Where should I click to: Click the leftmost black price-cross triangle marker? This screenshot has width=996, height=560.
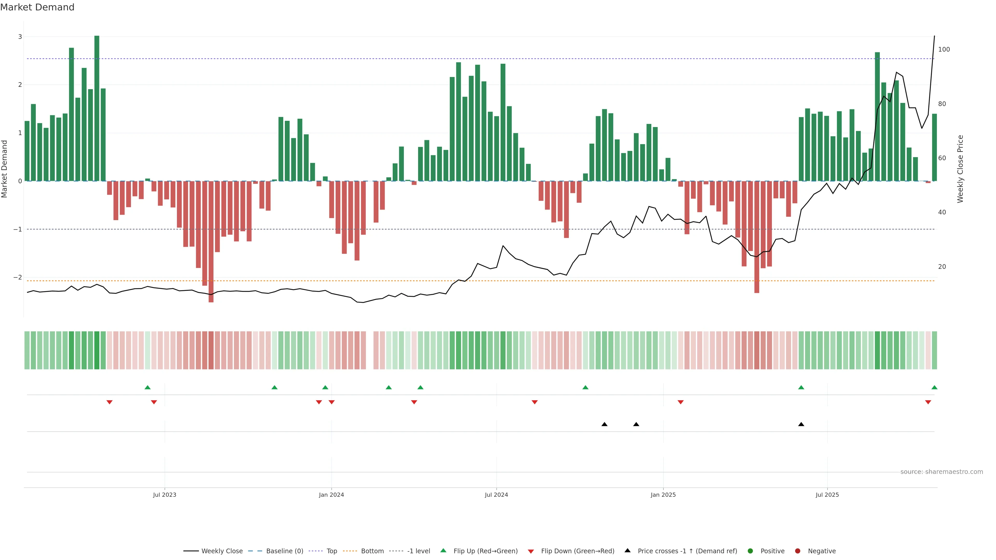click(x=604, y=424)
